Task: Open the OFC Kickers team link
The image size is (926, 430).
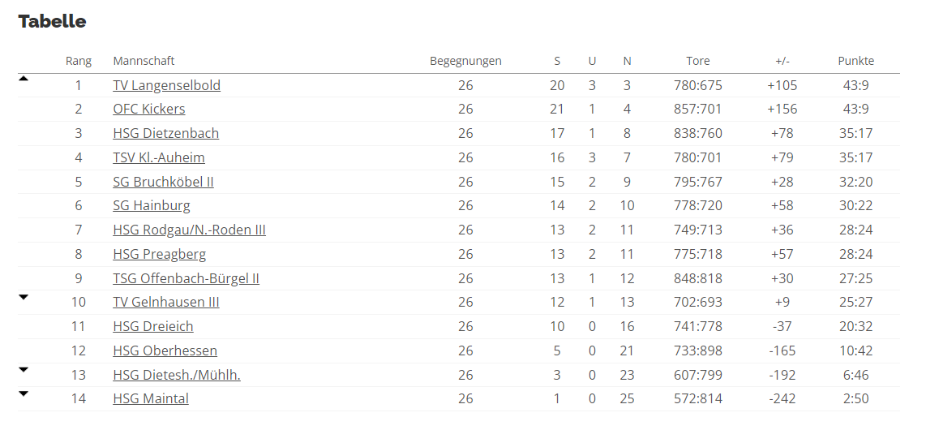Action: click(x=149, y=110)
